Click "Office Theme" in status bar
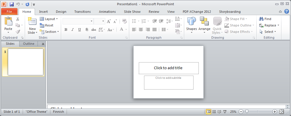 (x=37, y=112)
